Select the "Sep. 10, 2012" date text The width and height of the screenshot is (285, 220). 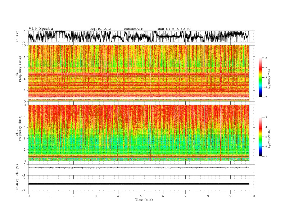pos(100,29)
